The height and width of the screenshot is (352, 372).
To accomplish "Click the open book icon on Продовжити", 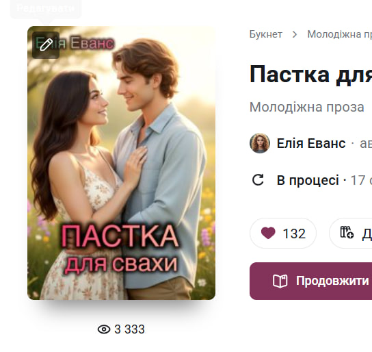I will point(280,281).
